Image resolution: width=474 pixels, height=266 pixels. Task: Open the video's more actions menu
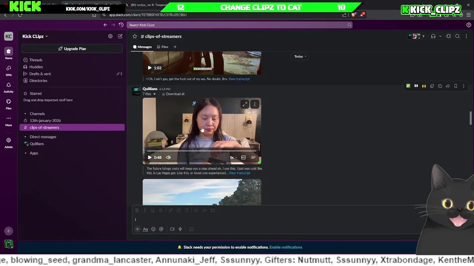pyautogui.click(x=255, y=105)
